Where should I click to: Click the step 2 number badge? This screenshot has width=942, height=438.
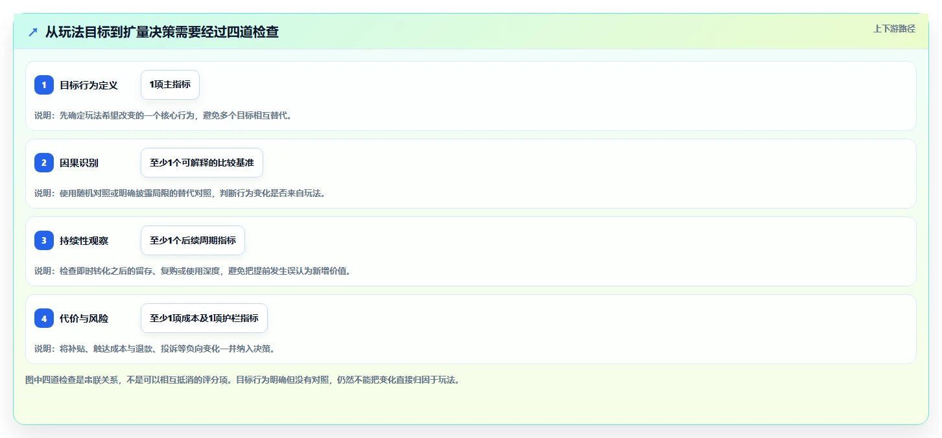[44, 163]
